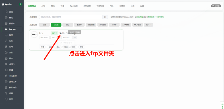Filter apps by 已安装 category
224x109 pixels.
pos(56,25)
